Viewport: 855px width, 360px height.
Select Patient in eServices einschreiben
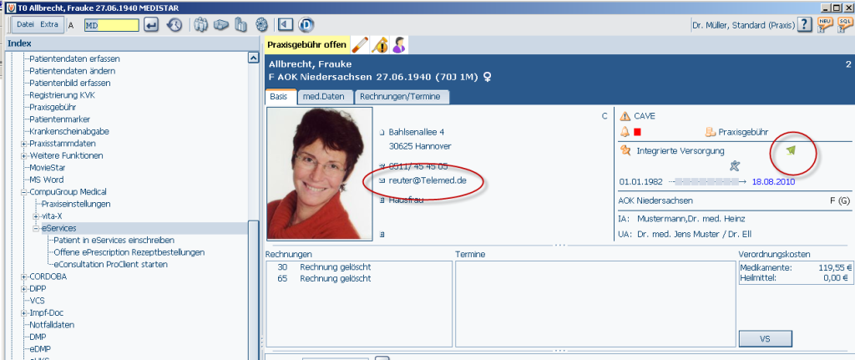114,240
